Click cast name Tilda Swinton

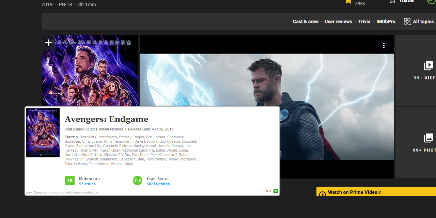(x=76, y=163)
